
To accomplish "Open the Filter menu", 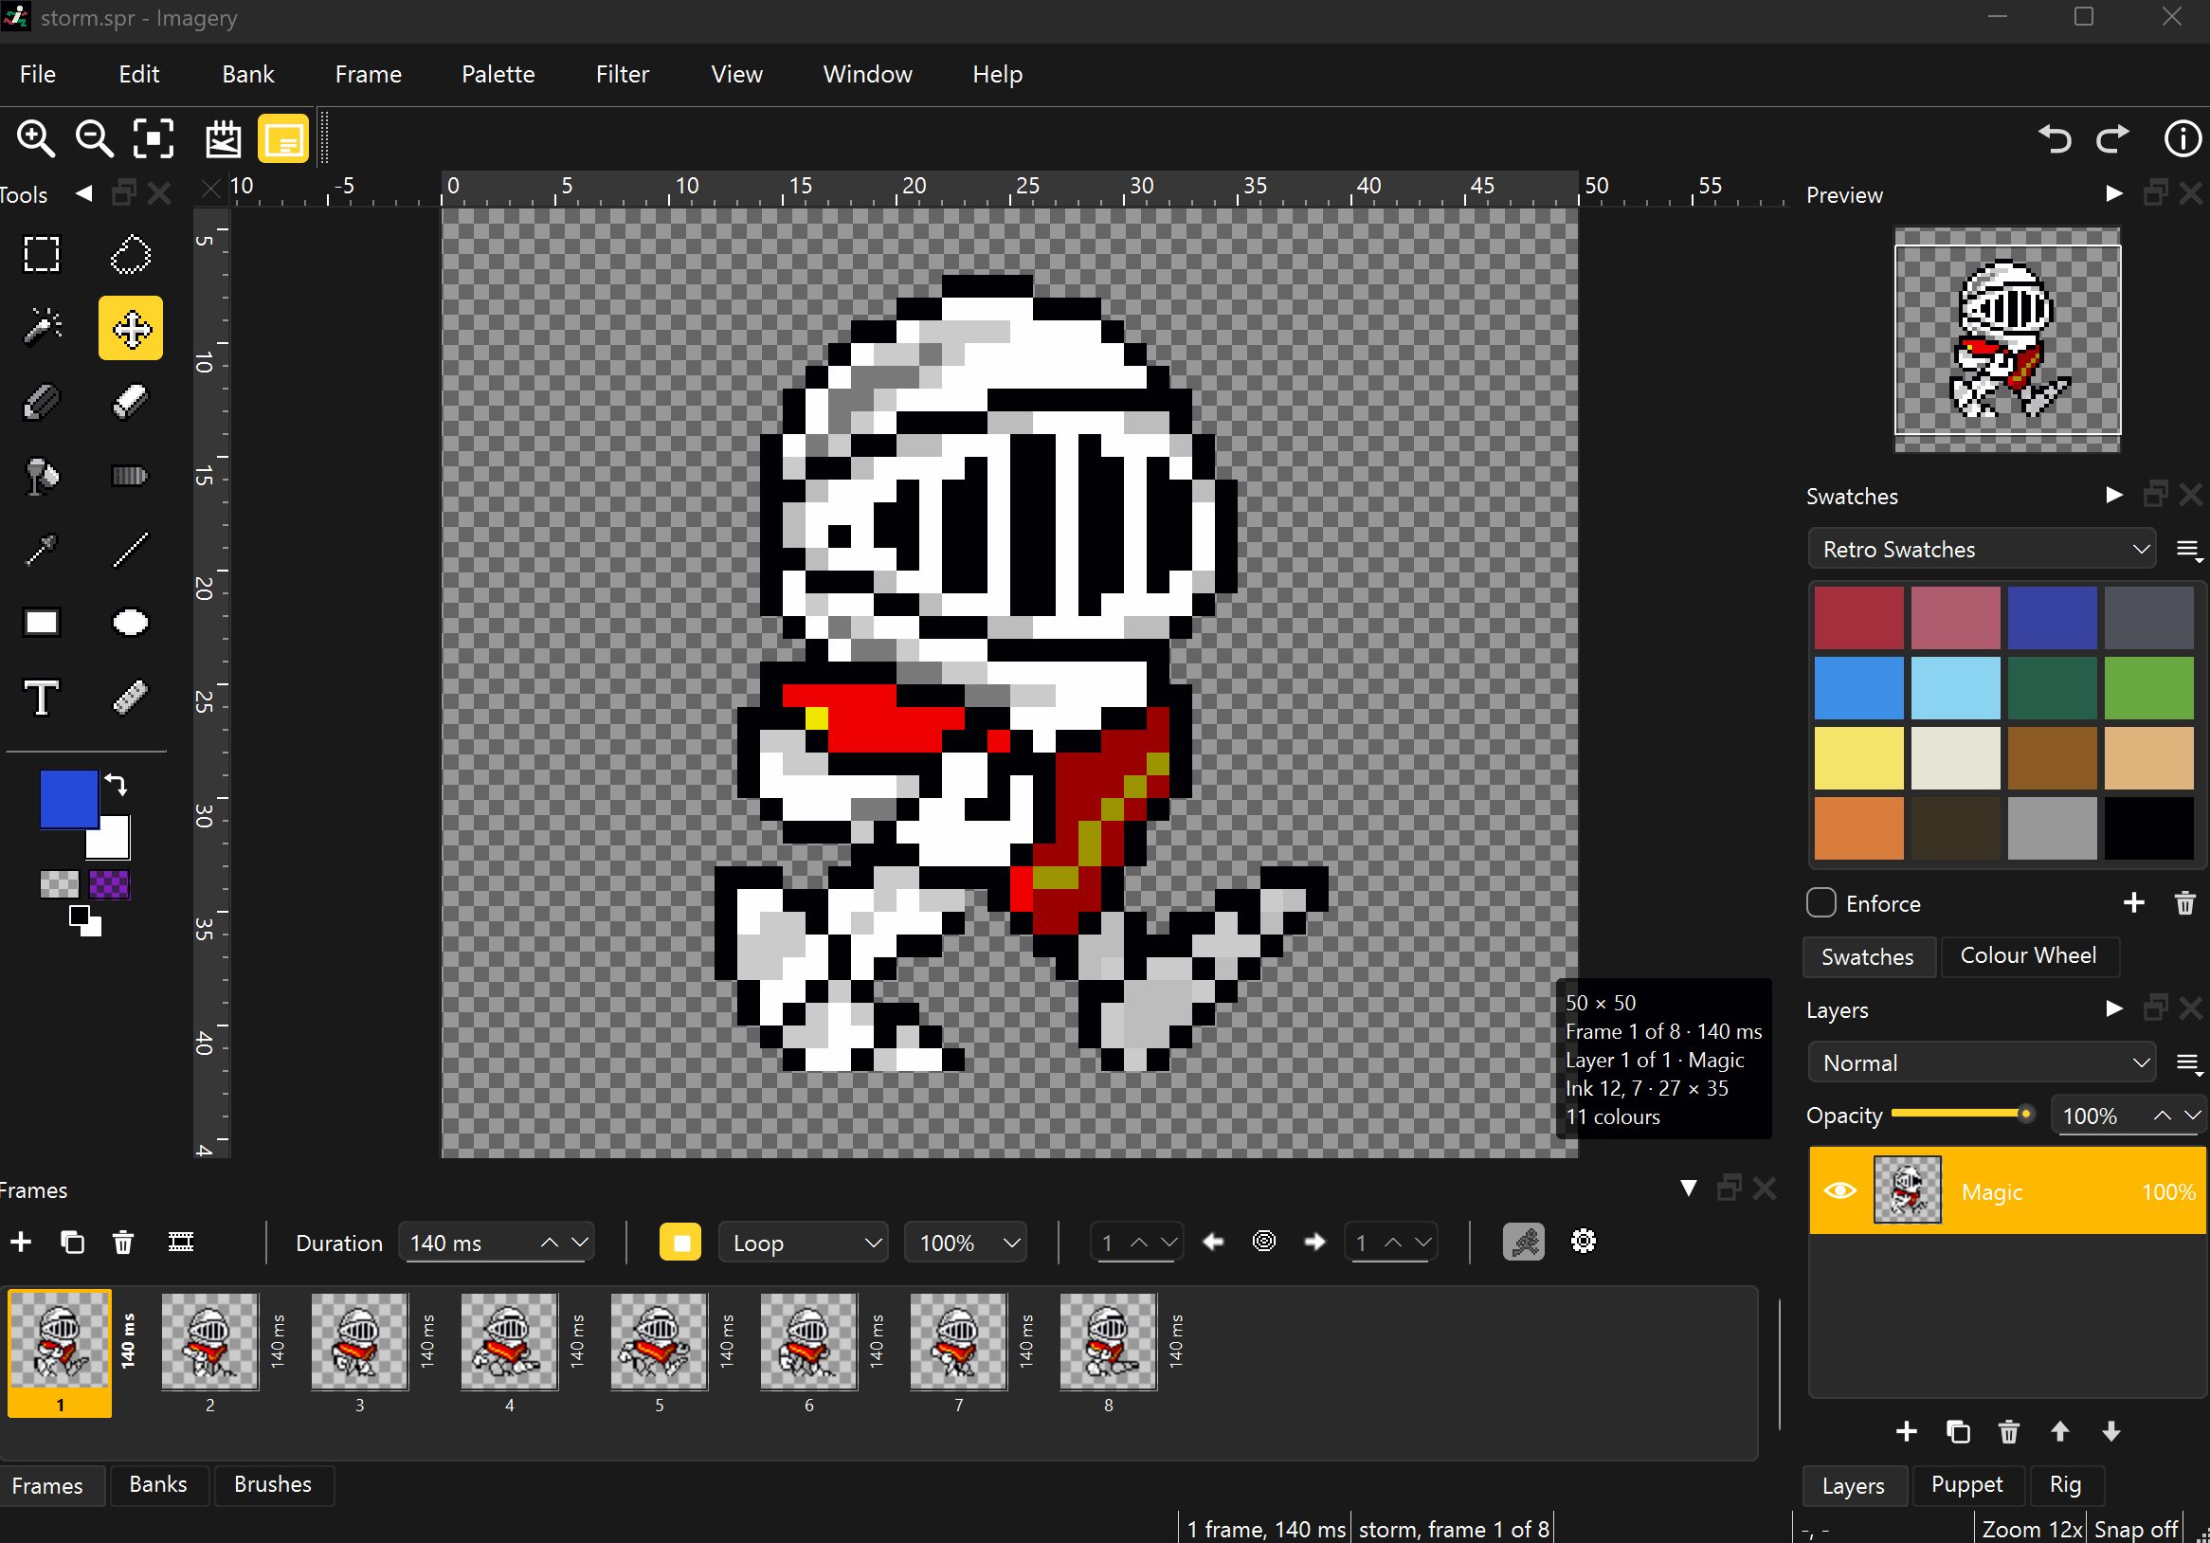I will coord(622,74).
